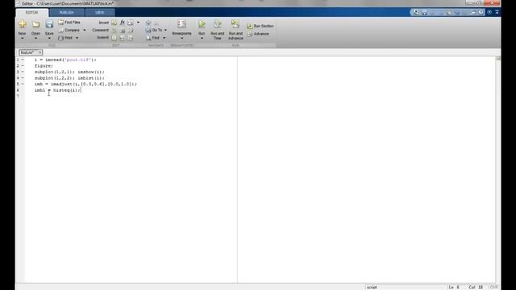Screen dimensions: 516x290
Task: Click the collapse toolstrip icon
Action: click(497, 12)
